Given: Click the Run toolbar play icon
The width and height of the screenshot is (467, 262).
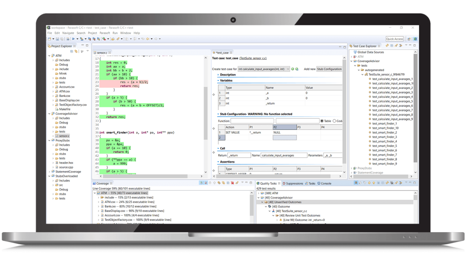Looking at the screenshot, I should click(x=73, y=39).
